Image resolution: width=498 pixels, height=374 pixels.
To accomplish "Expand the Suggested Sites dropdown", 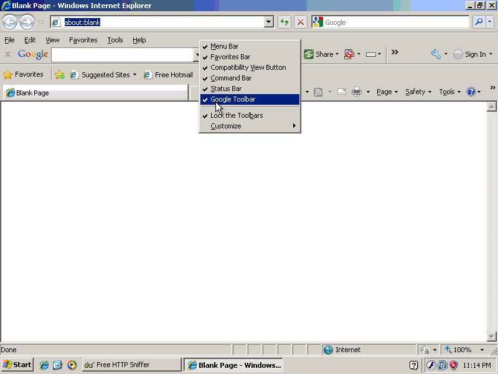I will click(x=134, y=75).
